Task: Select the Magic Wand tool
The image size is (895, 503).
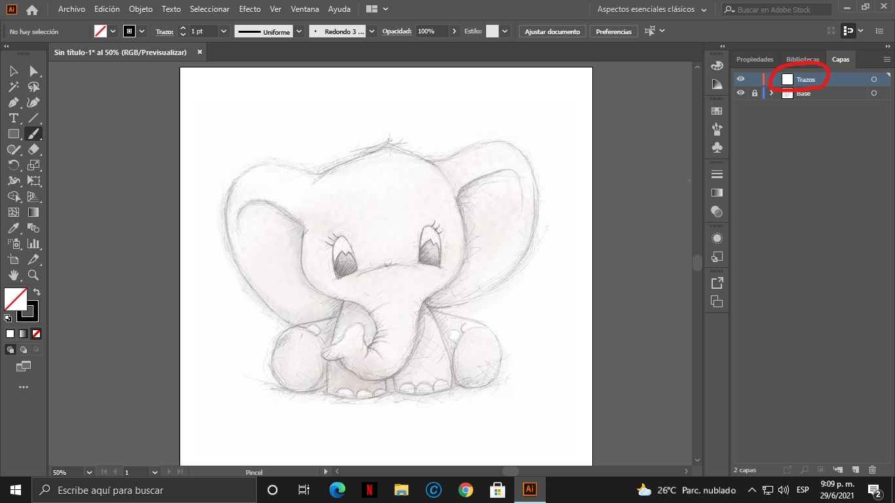Action: coord(13,86)
